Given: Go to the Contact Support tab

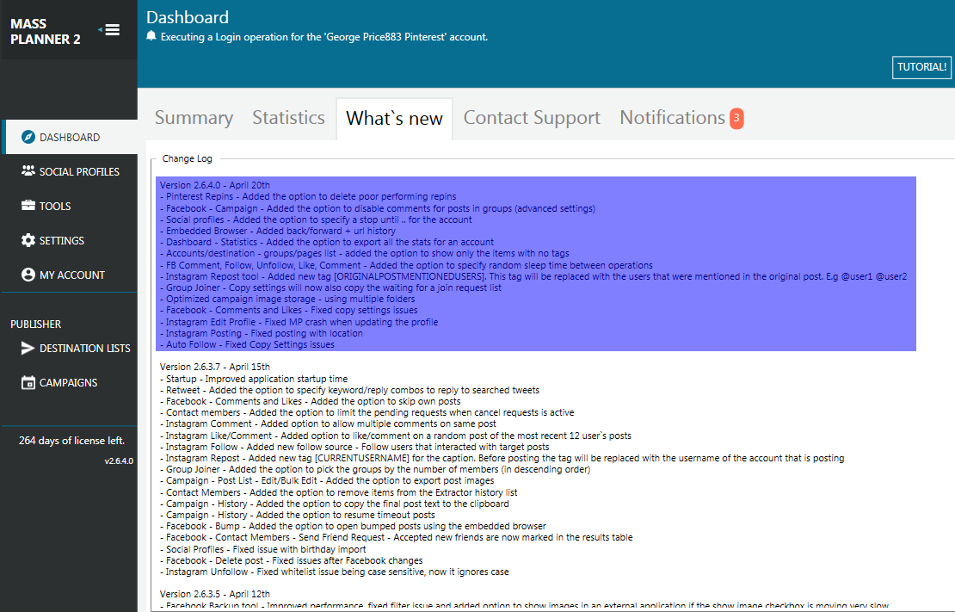Looking at the screenshot, I should tap(532, 118).
